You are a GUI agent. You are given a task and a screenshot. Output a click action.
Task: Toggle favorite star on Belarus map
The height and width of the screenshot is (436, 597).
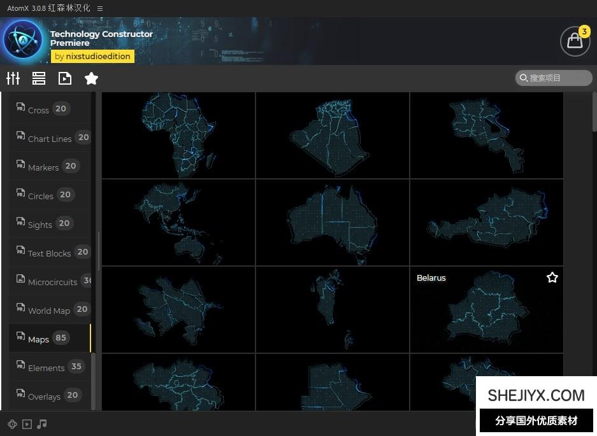[552, 278]
